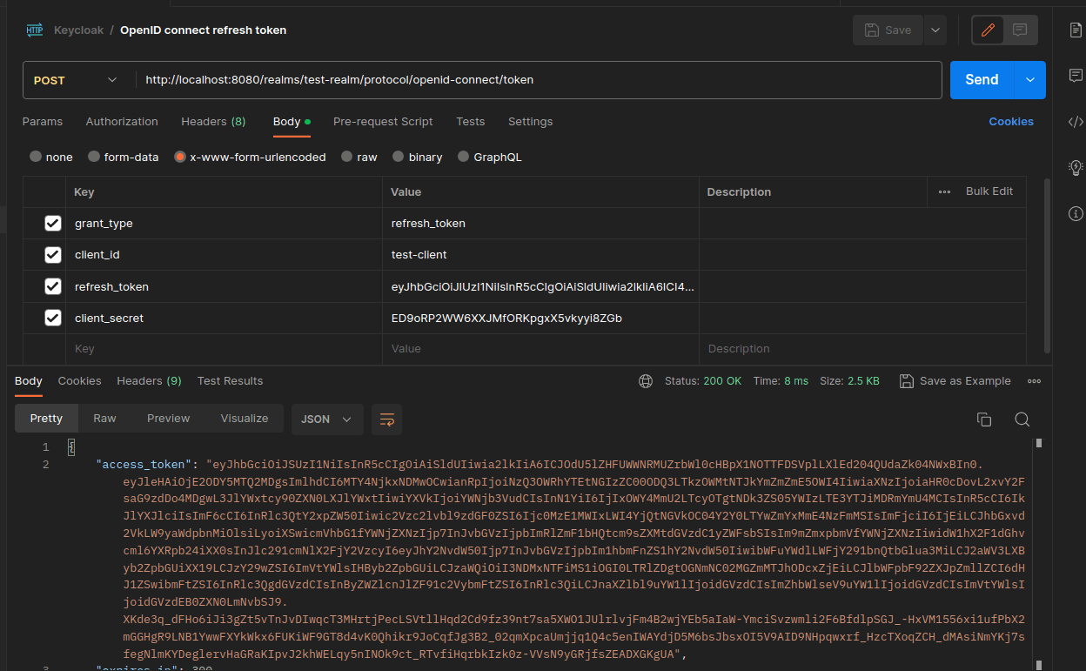Open the table column options ellipsis
Image resolution: width=1086 pixels, height=671 pixels.
pyautogui.click(x=944, y=191)
